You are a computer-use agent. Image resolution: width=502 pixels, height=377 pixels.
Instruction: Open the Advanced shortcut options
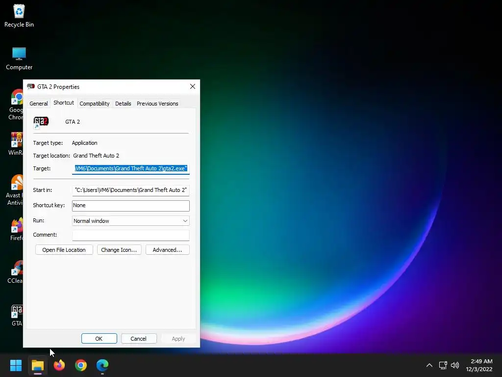click(168, 250)
